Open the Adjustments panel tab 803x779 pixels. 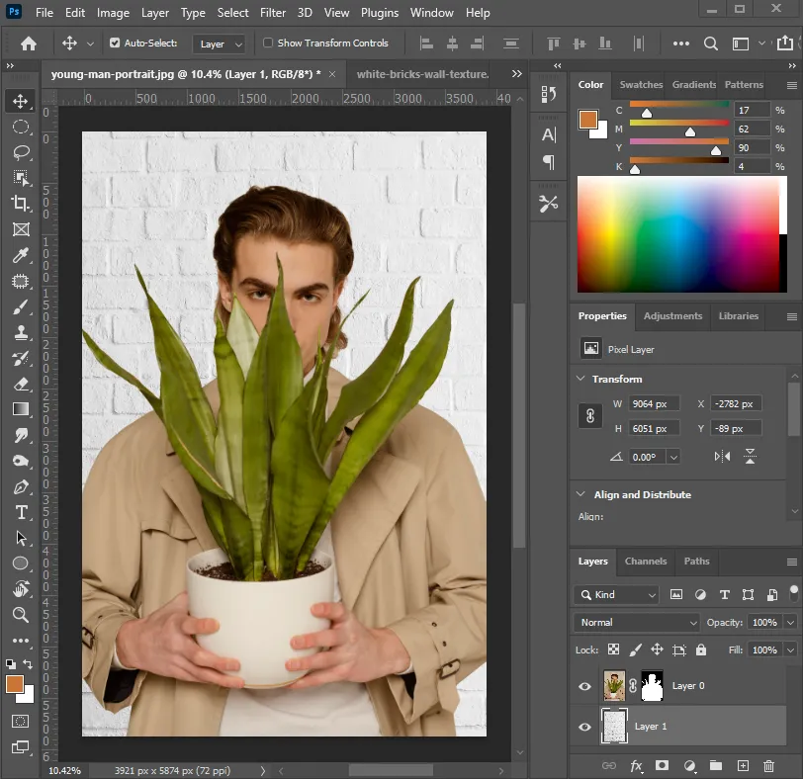[x=672, y=316]
